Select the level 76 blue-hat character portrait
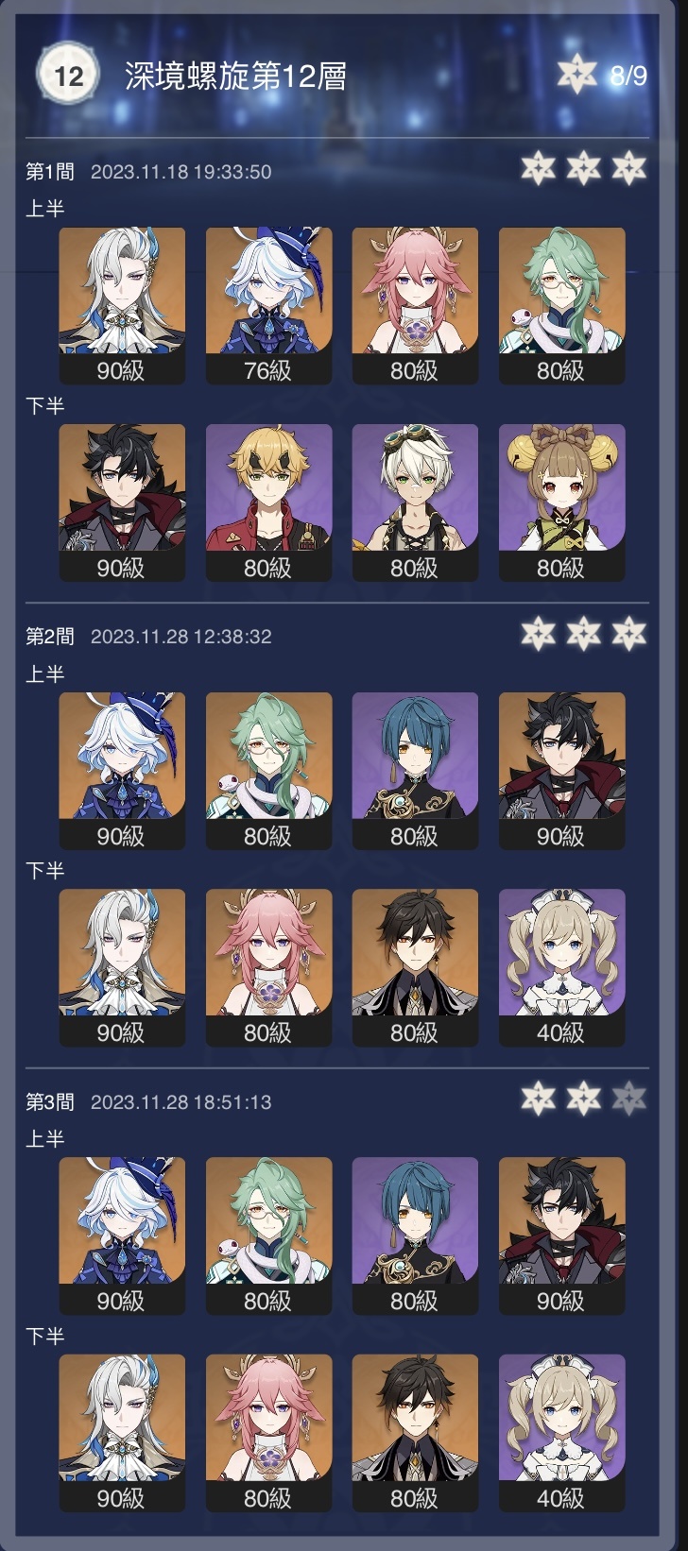 tap(268, 306)
